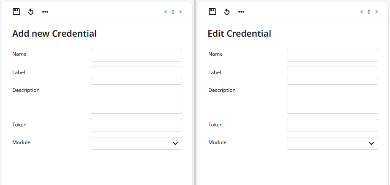Screen dimensions: 390x185
Task: Select the Token field in Edit Credential
Action: [x=332, y=125]
